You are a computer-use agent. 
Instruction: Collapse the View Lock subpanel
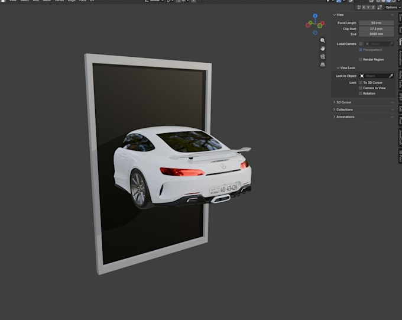click(346, 68)
